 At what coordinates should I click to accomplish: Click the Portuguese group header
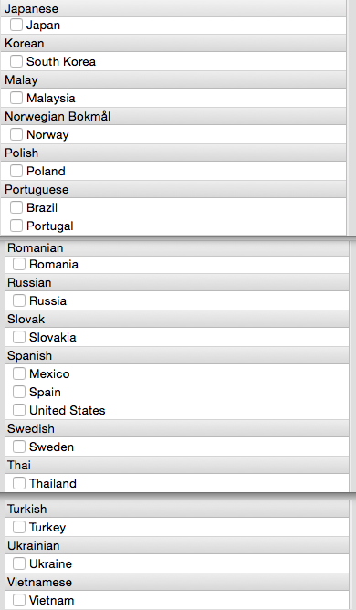173,189
